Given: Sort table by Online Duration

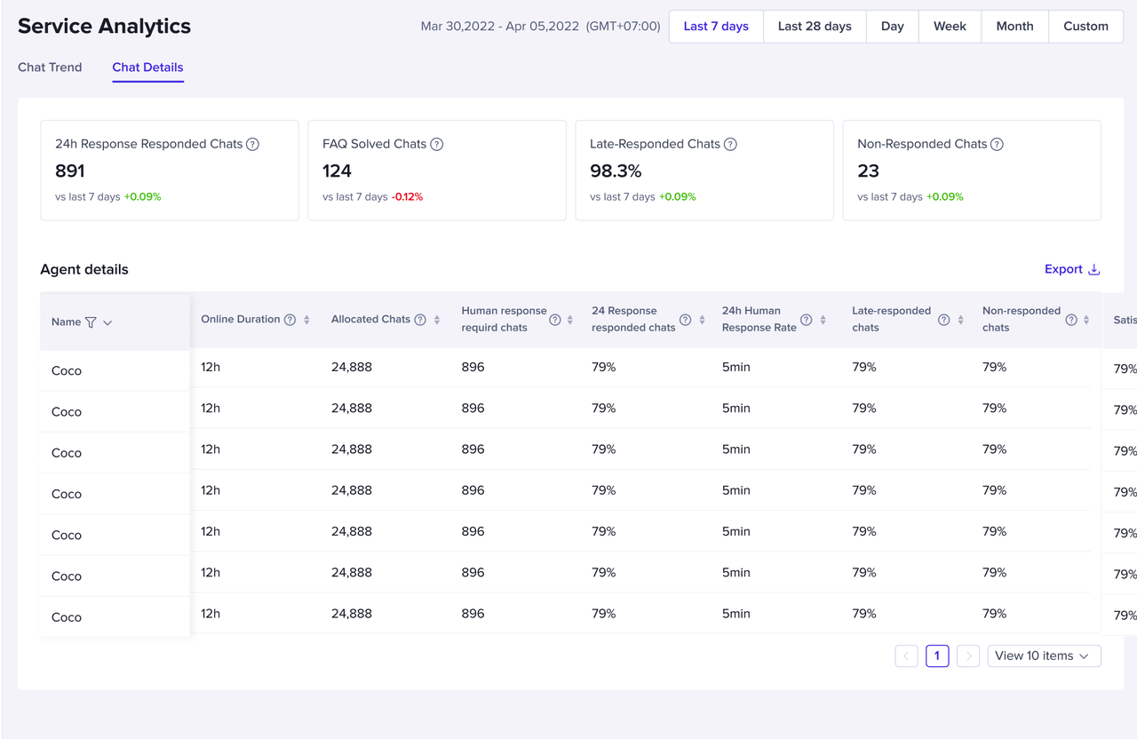Looking at the screenshot, I should point(306,320).
